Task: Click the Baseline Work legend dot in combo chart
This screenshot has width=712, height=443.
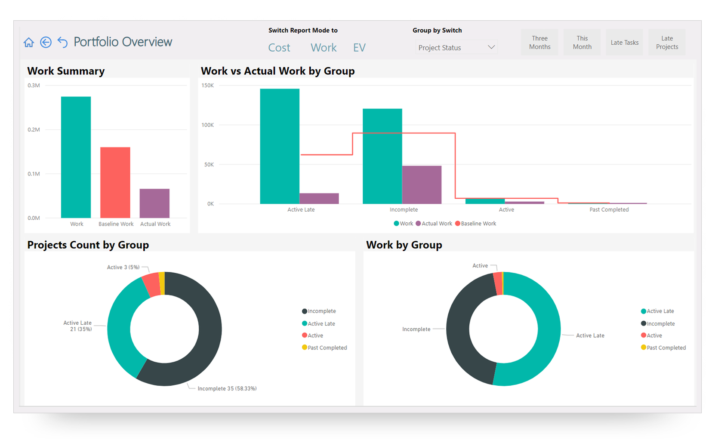Action: 458,224
